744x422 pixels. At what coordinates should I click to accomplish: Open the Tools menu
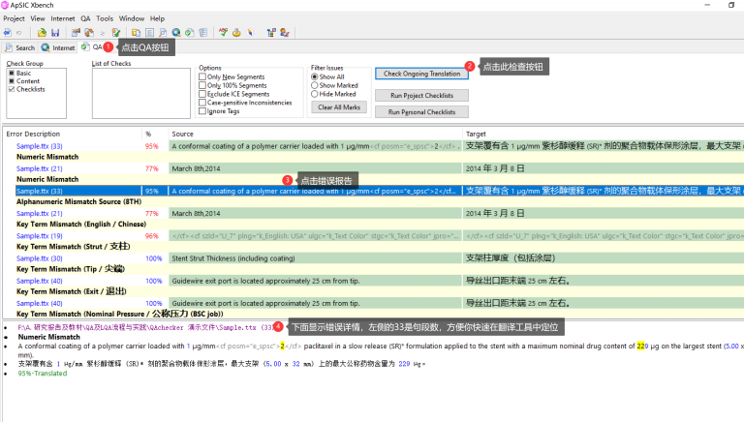[105, 18]
